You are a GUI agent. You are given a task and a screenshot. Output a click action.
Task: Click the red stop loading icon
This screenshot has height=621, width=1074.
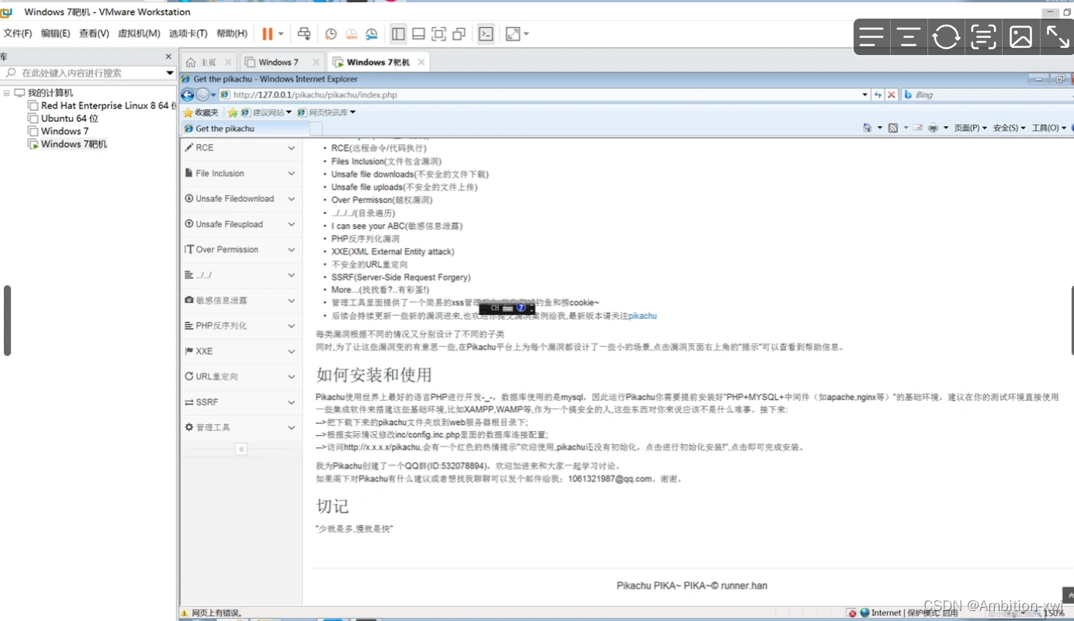pyautogui.click(x=892, y=95)
